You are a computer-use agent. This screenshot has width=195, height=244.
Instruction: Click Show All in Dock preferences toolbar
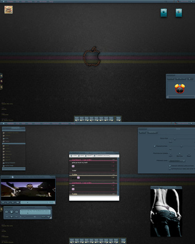pyautogui.click(x=152, y=132)
